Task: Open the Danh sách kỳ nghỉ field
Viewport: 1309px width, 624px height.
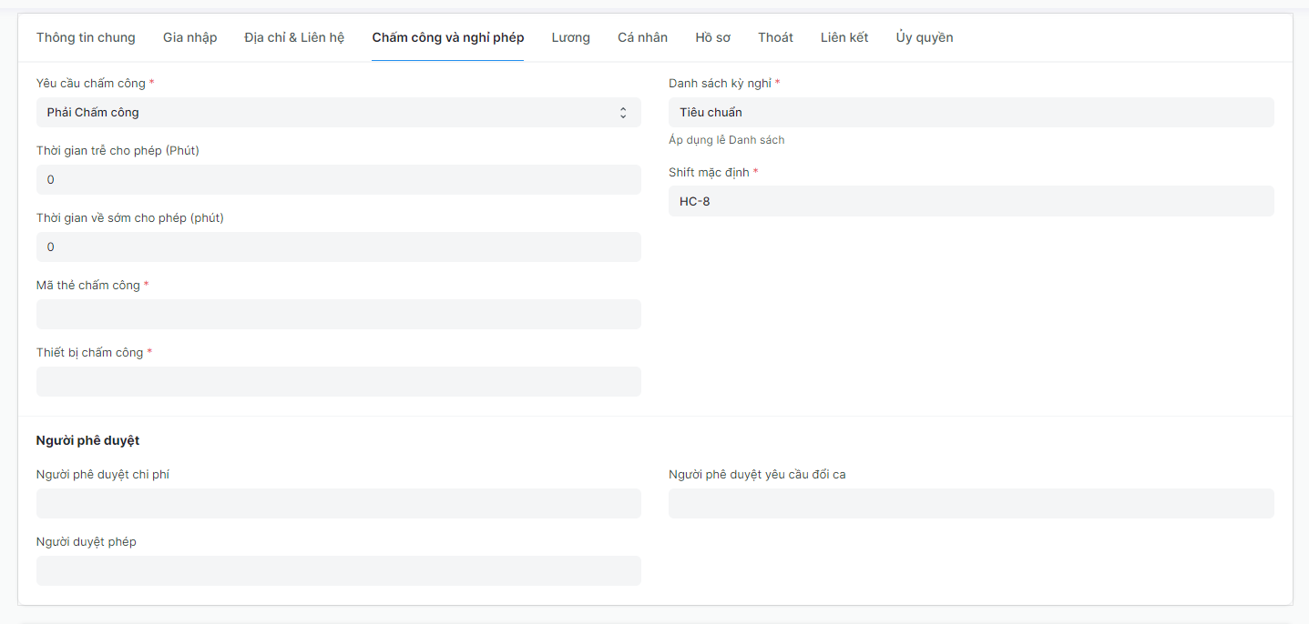Action: 970,113
